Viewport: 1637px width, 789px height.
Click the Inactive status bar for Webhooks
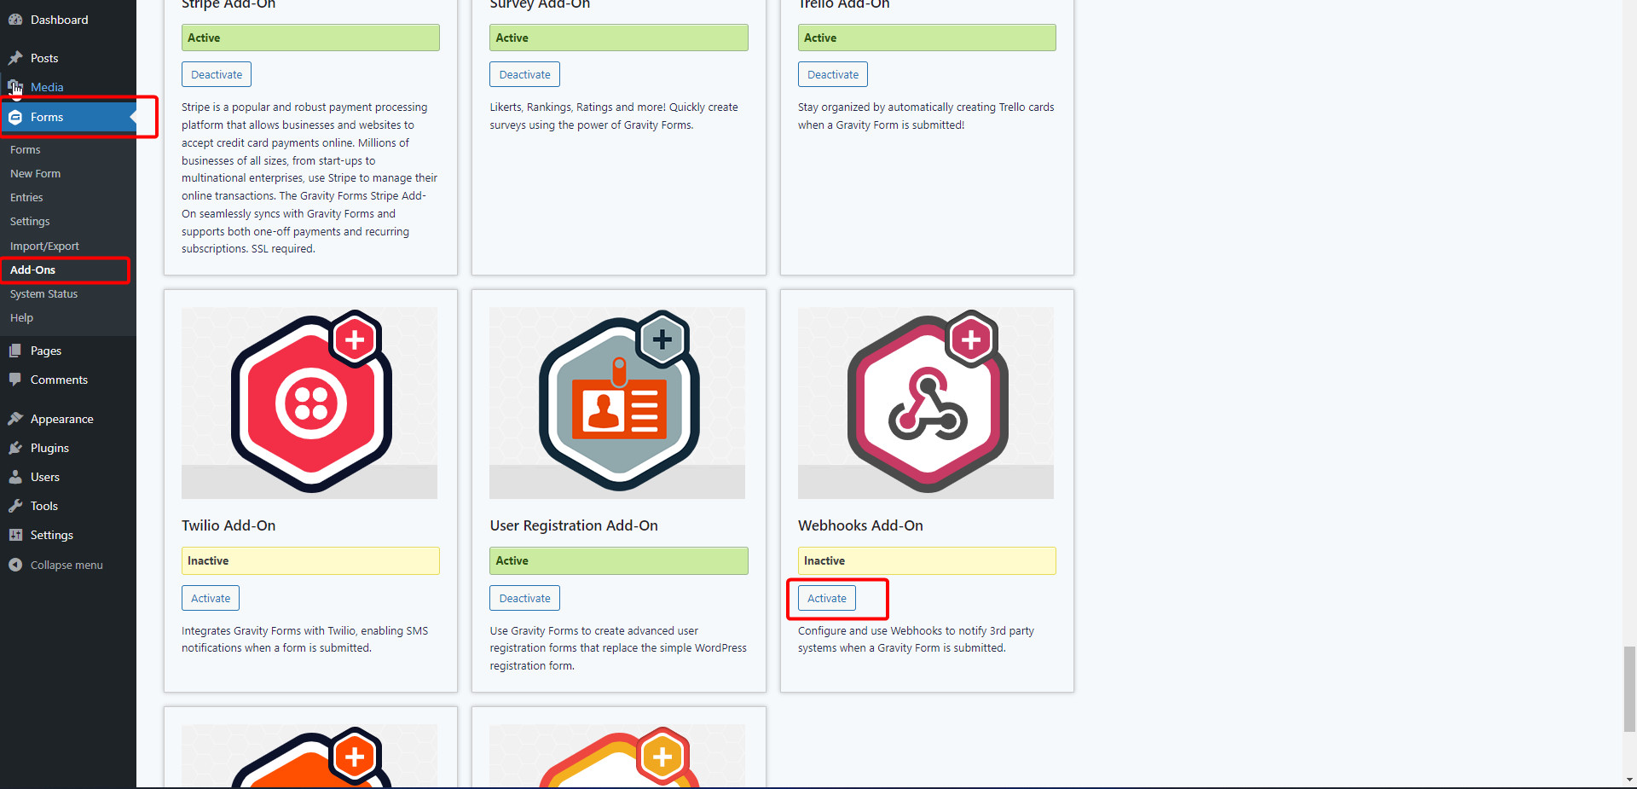[x=927, y=560]
